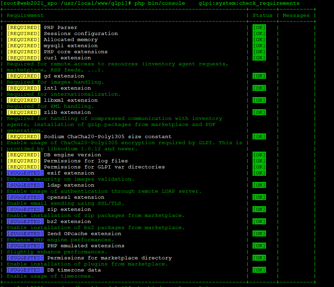Click the [OK] status for gd extension
Screen dimensions: 334x287
click(x=259, y=76)
